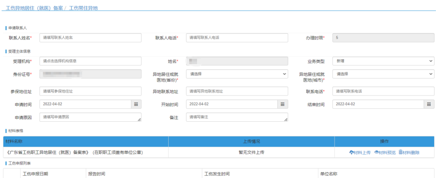This screenshot has width=436, height=178.
Task: Open calendar picker for 结束时间
Action: coord(429,104)
